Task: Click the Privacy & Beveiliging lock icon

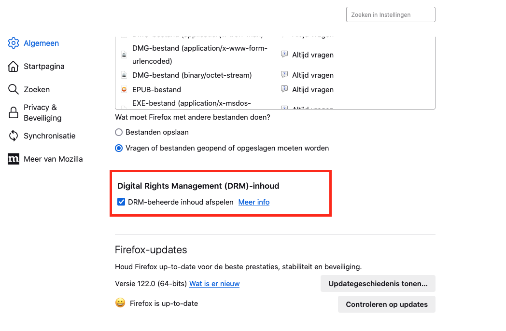Action: pos(14,112)
